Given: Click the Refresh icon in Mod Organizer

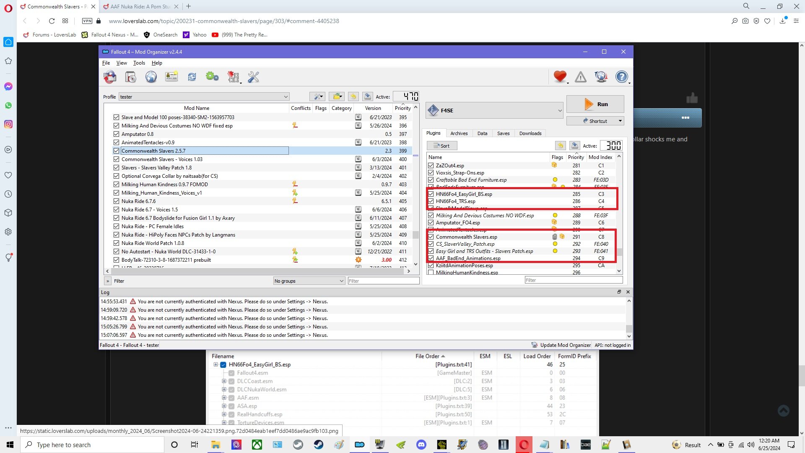Looking at the screenshot, I should [192, 77].
